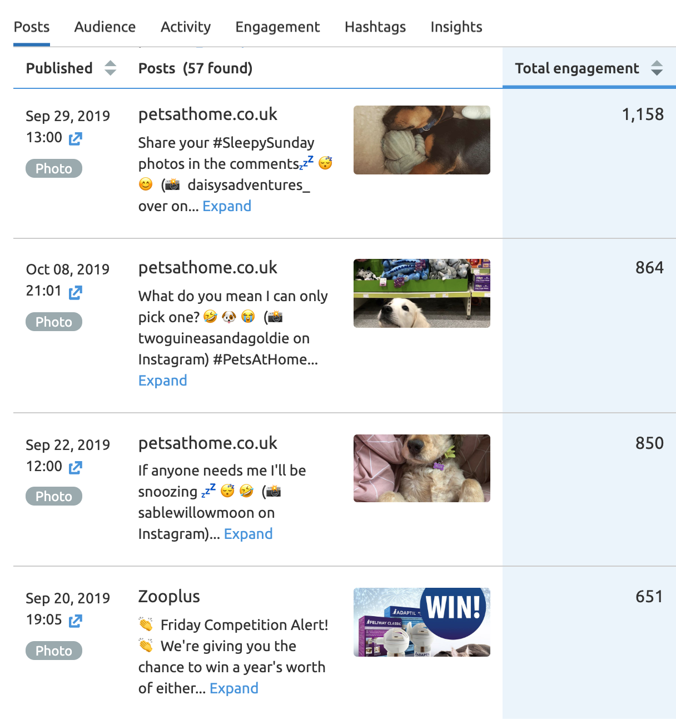
Task: Click the sleeping dog thumbnail on the first post
Action: tap(421, 140)
